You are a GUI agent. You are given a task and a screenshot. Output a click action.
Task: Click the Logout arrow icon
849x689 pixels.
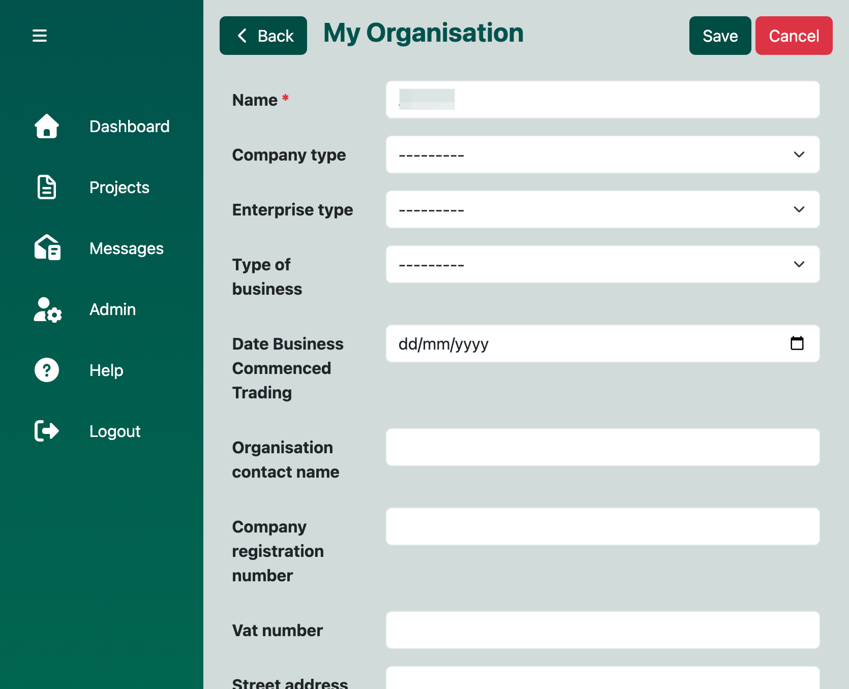tap(47, 431)
